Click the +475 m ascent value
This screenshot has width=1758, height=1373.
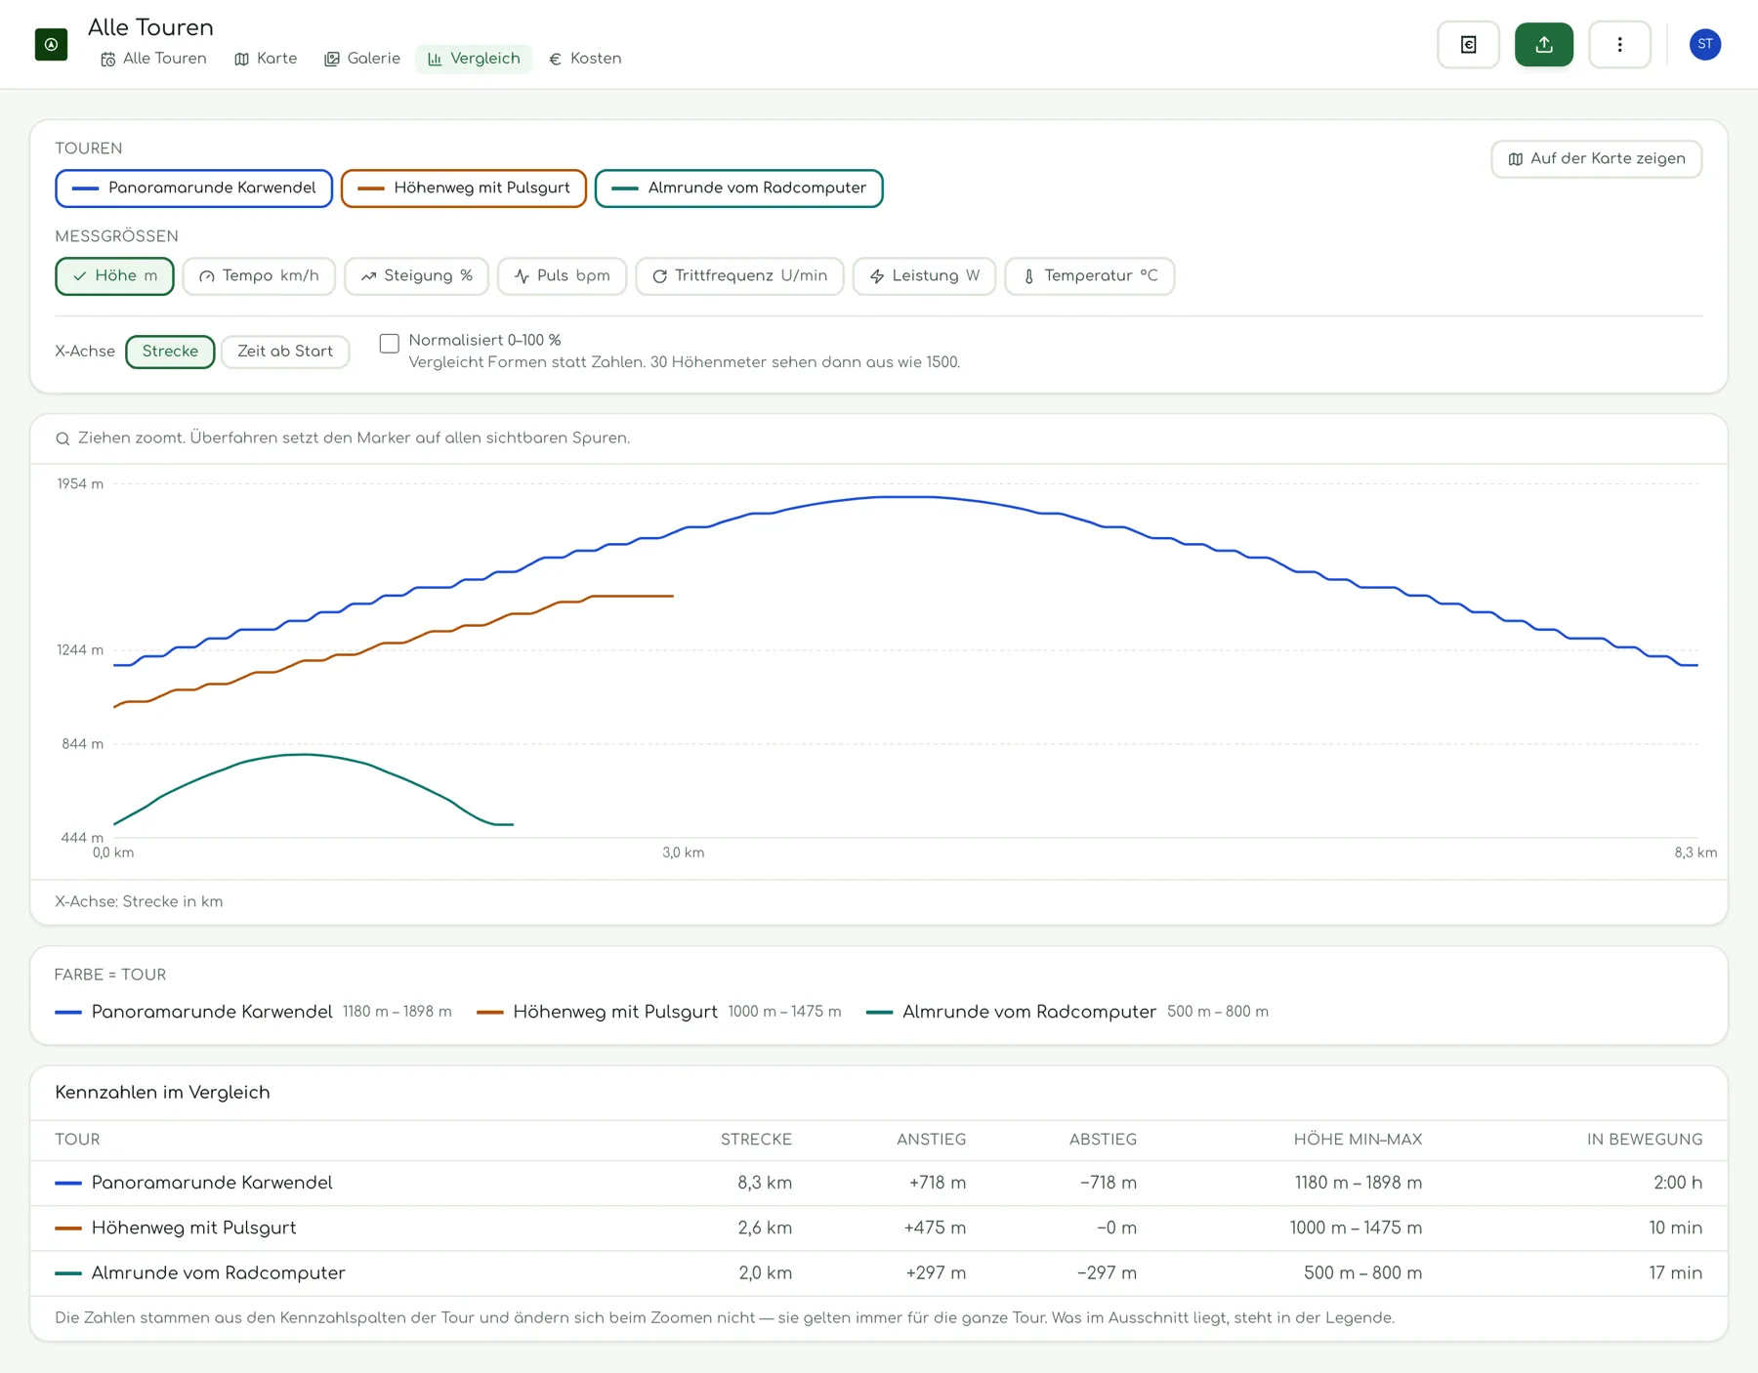point(935,1227)
